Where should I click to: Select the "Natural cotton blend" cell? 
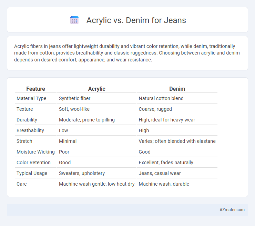pyautogui.click(x=161, y=98)
